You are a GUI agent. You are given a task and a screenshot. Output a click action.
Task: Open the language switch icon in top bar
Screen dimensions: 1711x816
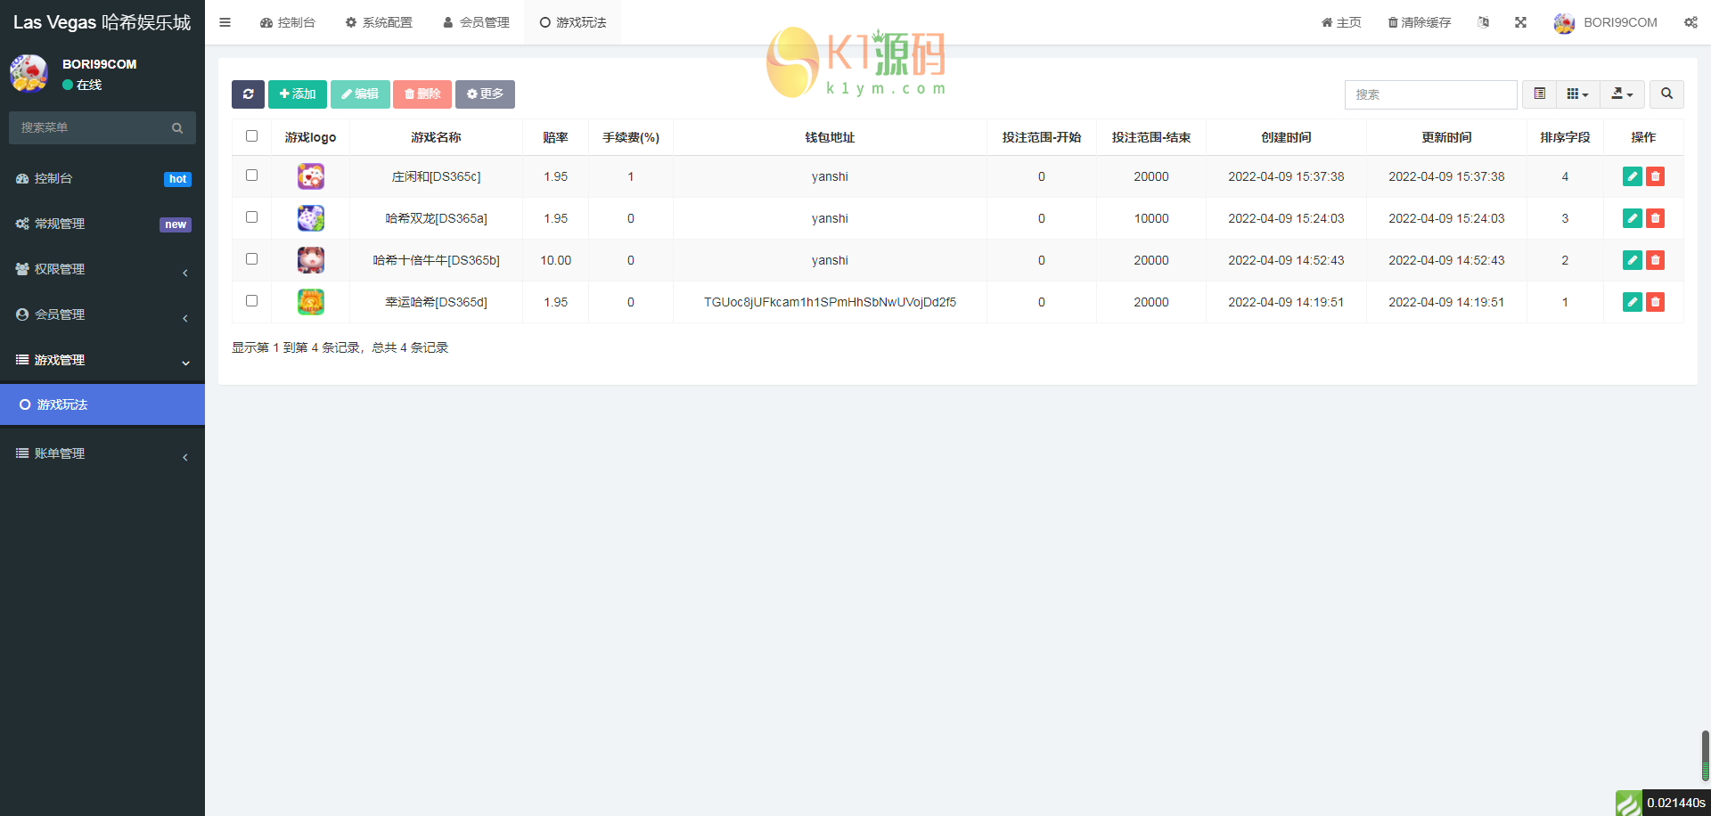pos(1483,22)
